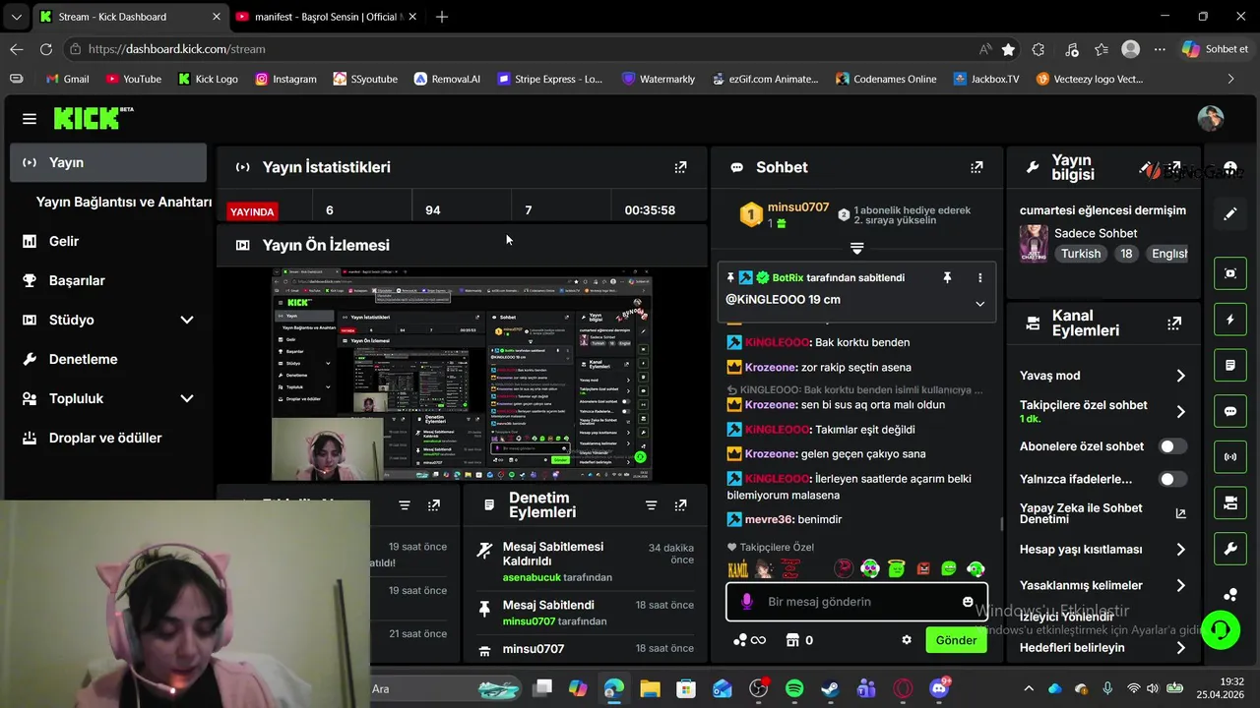Open the emoji picker in chat input
This screenshot has width=1260, height=708.
click(968, 602)
